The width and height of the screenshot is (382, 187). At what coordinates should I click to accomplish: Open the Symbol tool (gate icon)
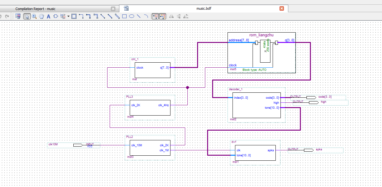(x=55, y=16)
